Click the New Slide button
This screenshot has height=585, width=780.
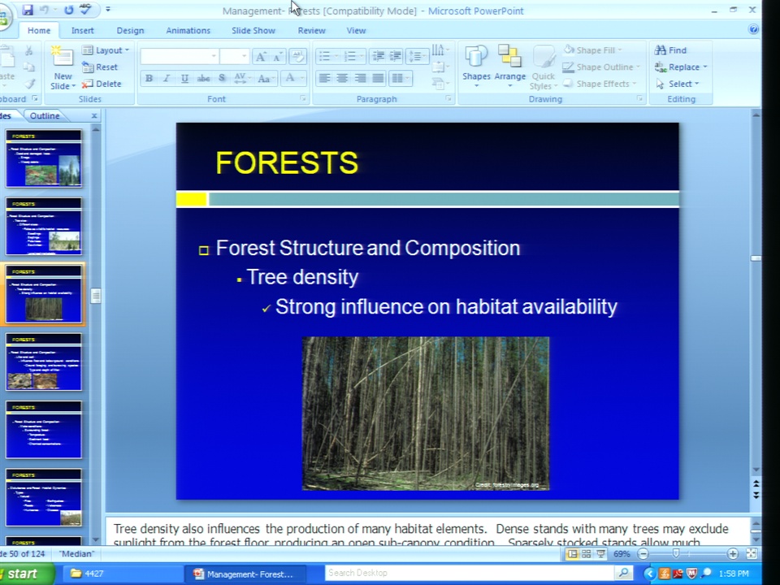pos(63,67)
